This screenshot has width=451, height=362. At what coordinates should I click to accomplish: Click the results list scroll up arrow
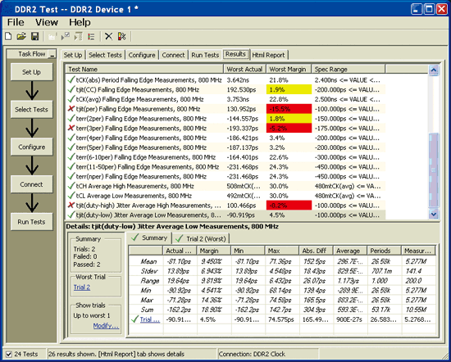pyautogui.click(x=434, y=70)
